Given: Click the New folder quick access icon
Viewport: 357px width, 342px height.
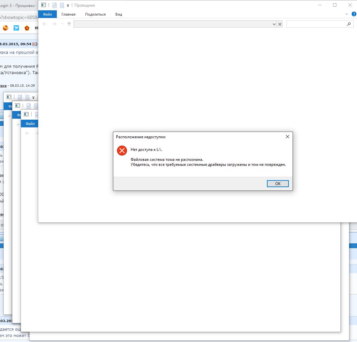Looking at the screenshot, I should coord(62,5).
